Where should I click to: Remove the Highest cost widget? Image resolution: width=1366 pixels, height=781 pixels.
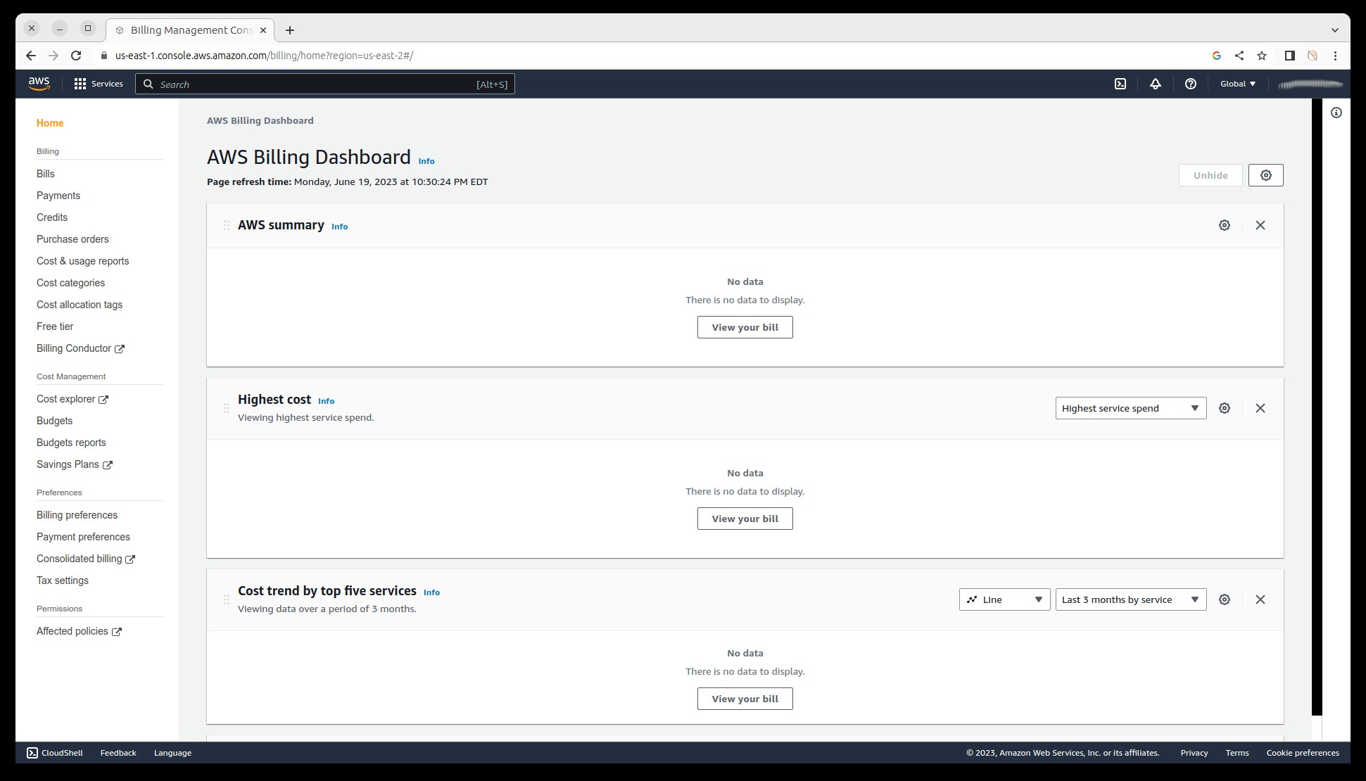coord(1260,408)
